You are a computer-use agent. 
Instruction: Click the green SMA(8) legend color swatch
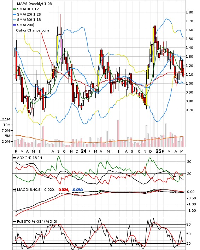[14, 9]
